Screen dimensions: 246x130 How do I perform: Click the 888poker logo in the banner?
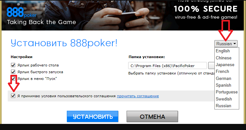click(x=22, y=13)
